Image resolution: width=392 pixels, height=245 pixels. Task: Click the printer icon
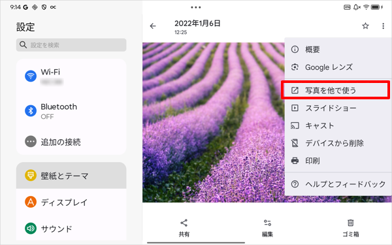coord(295,161)
